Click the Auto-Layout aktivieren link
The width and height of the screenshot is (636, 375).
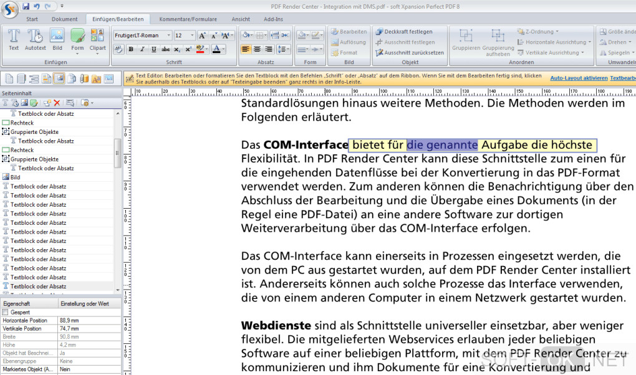point(579,78)
